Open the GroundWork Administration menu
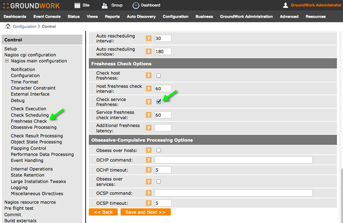The width and height of the screenshot is (343, 223). point(246,17)
